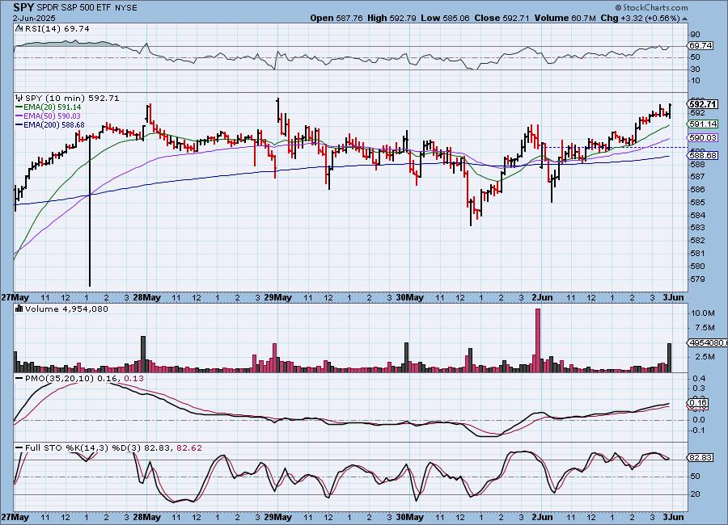Click the tallest red volume bar at 2Jun
728x525 pixels.
(538, 340)
